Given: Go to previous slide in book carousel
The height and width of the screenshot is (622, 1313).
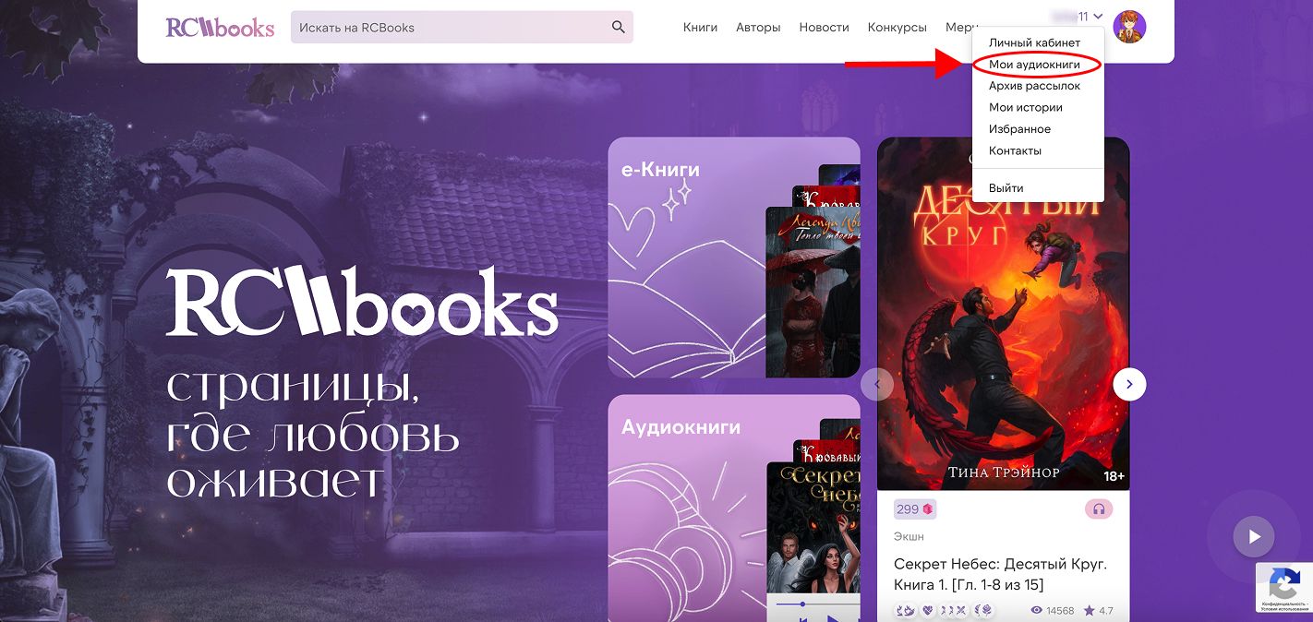Looking at the screenshot, I should coord(877,384).
